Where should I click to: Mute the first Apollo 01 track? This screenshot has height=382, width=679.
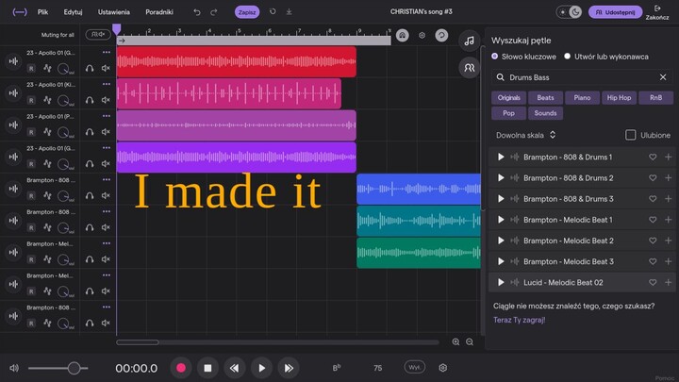[106, 69]
